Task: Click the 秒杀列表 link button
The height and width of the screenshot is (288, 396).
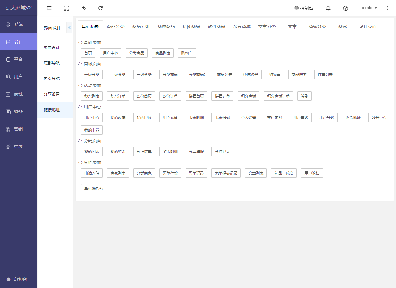Action: [x=92, y=96]
